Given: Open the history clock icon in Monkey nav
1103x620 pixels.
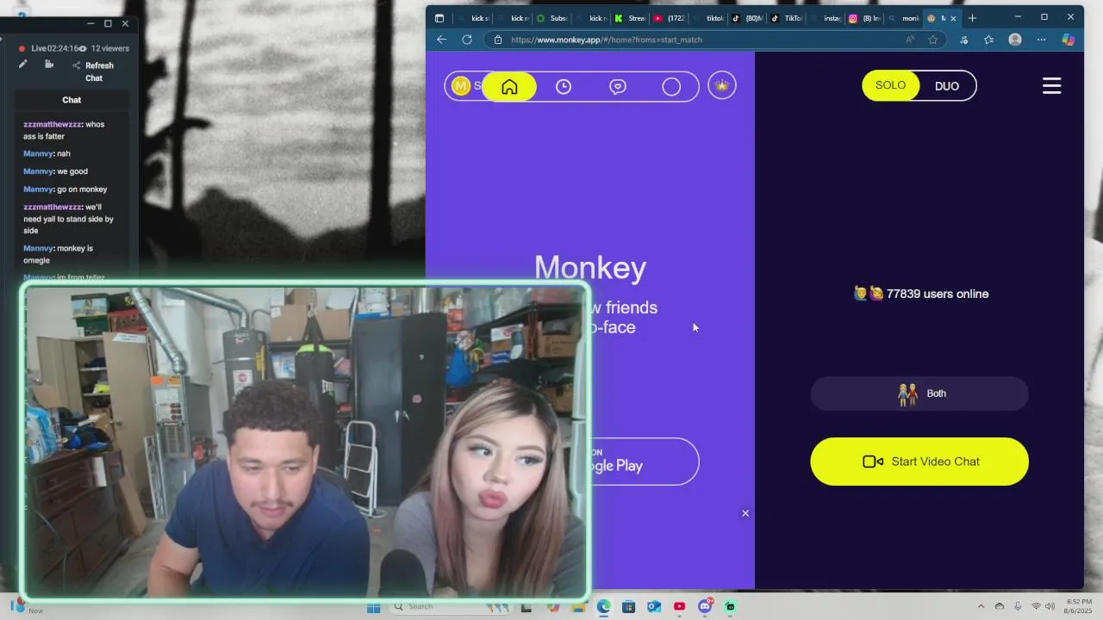Looking at the screenshot, I should [564, 86].
